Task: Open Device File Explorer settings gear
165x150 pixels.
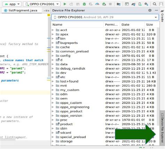Action: 150,10
